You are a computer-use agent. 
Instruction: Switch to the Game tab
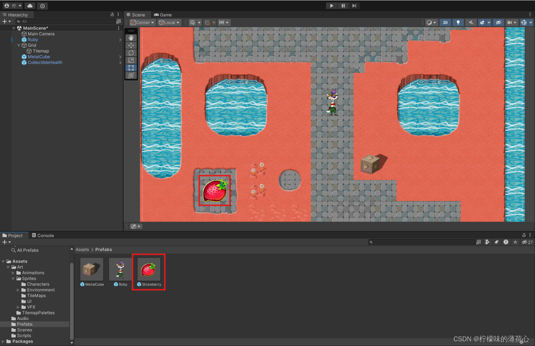coord(163,15)
